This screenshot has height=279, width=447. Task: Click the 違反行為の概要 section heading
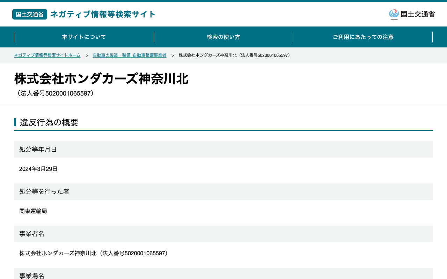coord(49,122)
